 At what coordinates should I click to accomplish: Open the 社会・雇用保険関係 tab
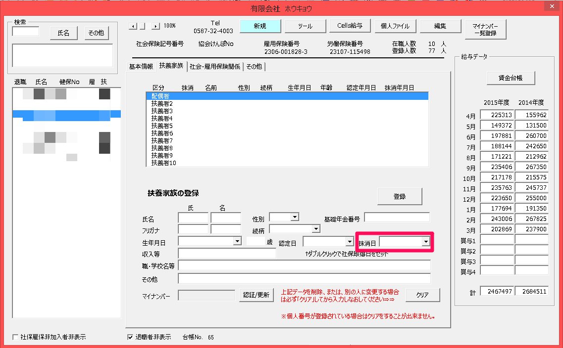tap(215, 67)
